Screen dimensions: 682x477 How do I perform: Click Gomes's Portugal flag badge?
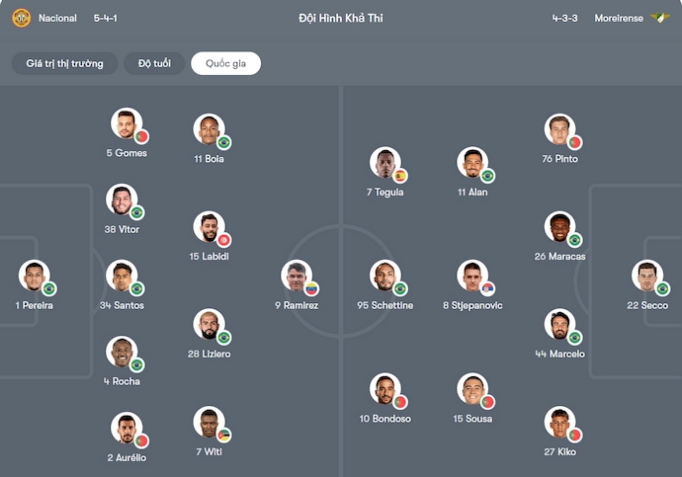point(141,137)
